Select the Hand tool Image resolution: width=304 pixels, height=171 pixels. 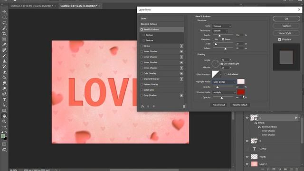pyautogui.click(x=4, y=116)
